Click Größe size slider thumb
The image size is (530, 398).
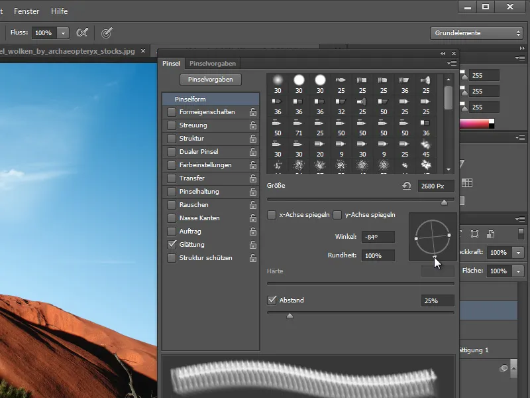pyautogui.click(x=444, y=202)
